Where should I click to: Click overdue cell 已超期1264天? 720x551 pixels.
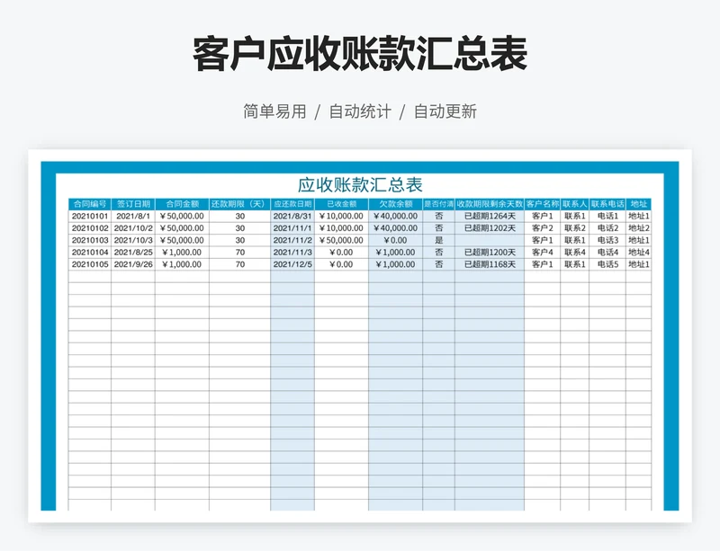click(490, 216)
